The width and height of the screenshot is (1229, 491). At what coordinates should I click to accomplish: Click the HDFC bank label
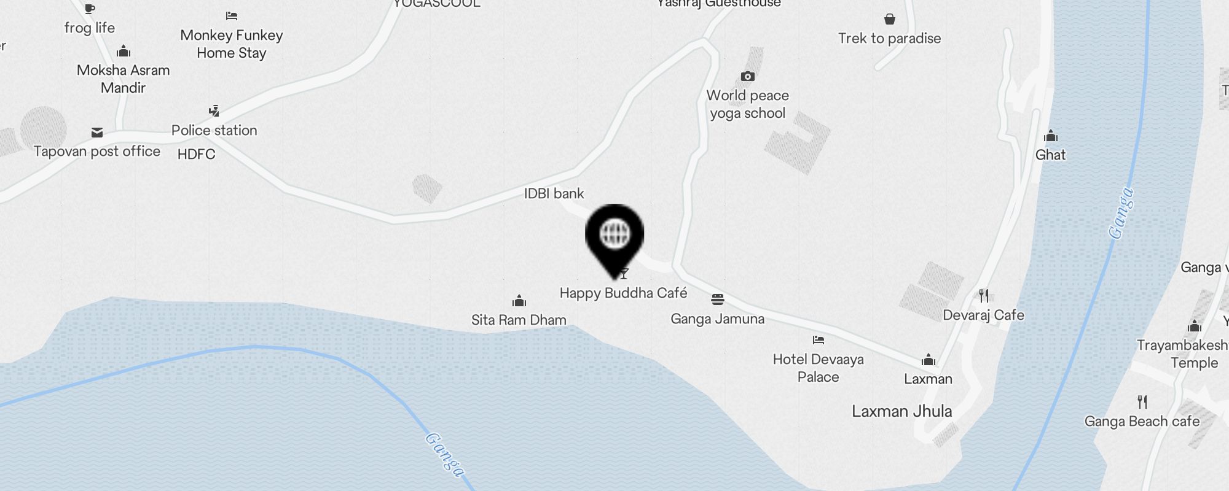tap(197, 154)
